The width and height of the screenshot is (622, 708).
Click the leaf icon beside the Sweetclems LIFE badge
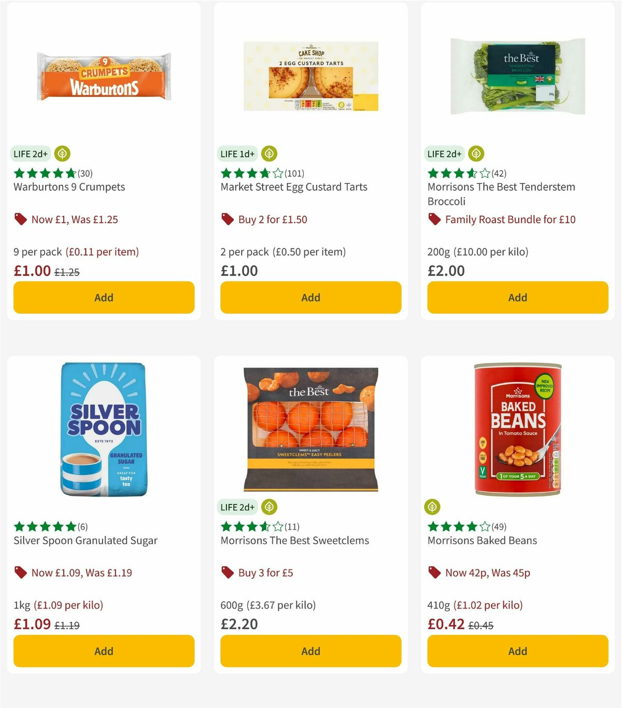coord(270,507)
